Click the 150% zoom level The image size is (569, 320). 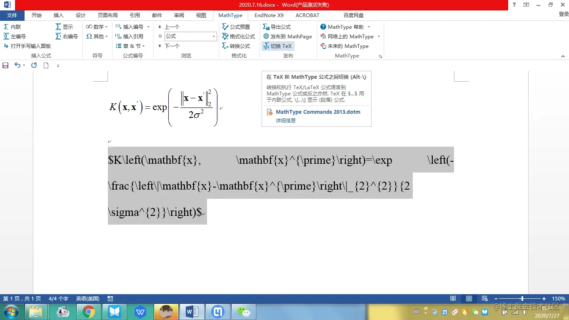tap(559, 299)
